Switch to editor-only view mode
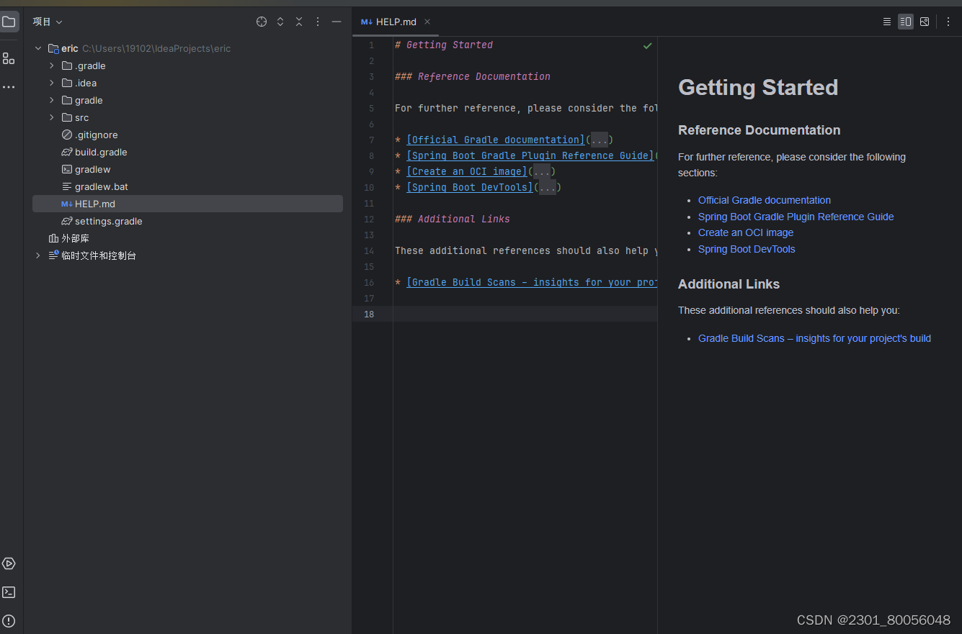Viewport: 962px width, 634px height. coord(887,22)
